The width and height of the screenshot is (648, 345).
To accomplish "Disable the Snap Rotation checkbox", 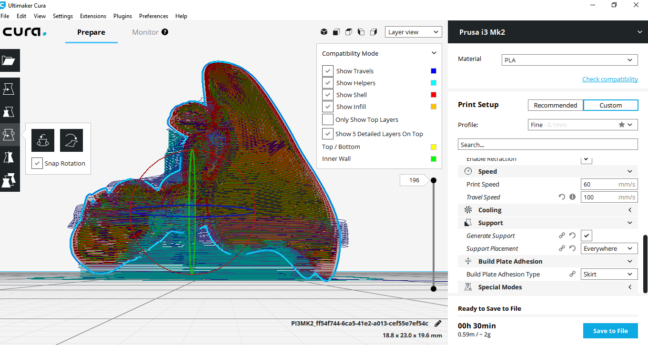I will (x=37, y=163).
